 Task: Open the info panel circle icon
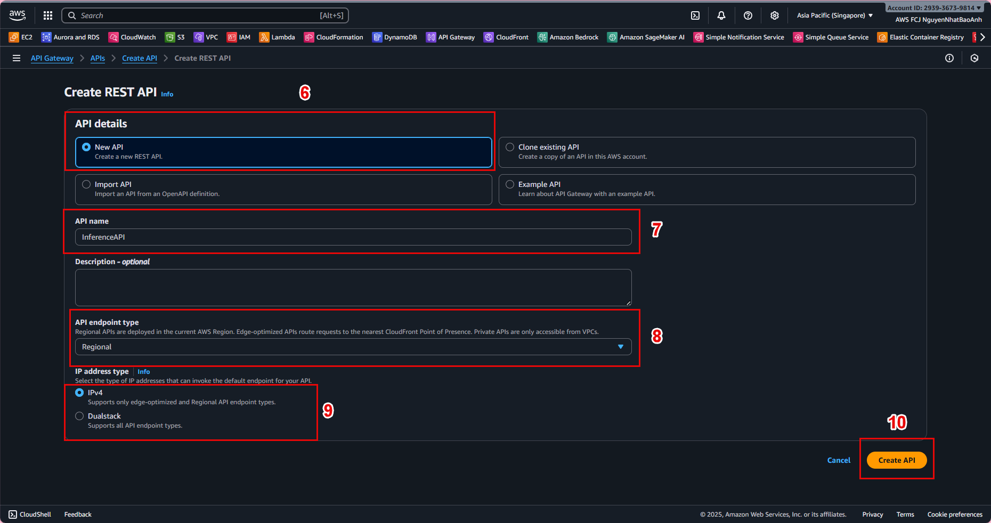[x=949, y=58]
